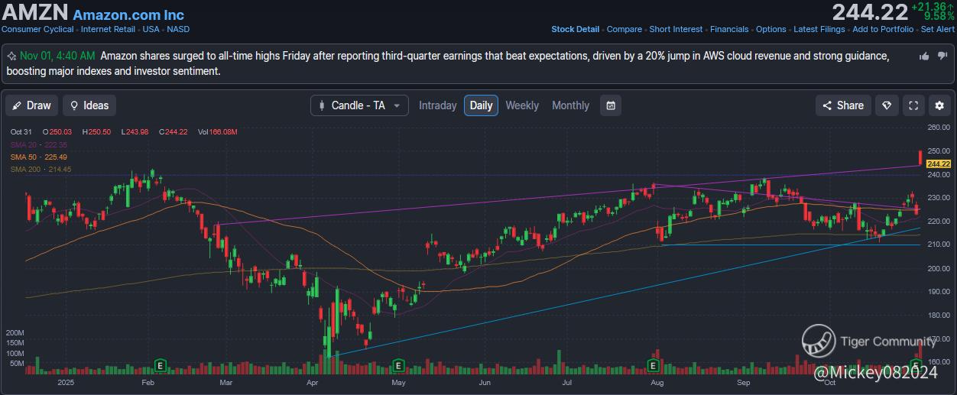Click the diamond premium icon
The width and height of the screenshot is (957, 395).
887,105
